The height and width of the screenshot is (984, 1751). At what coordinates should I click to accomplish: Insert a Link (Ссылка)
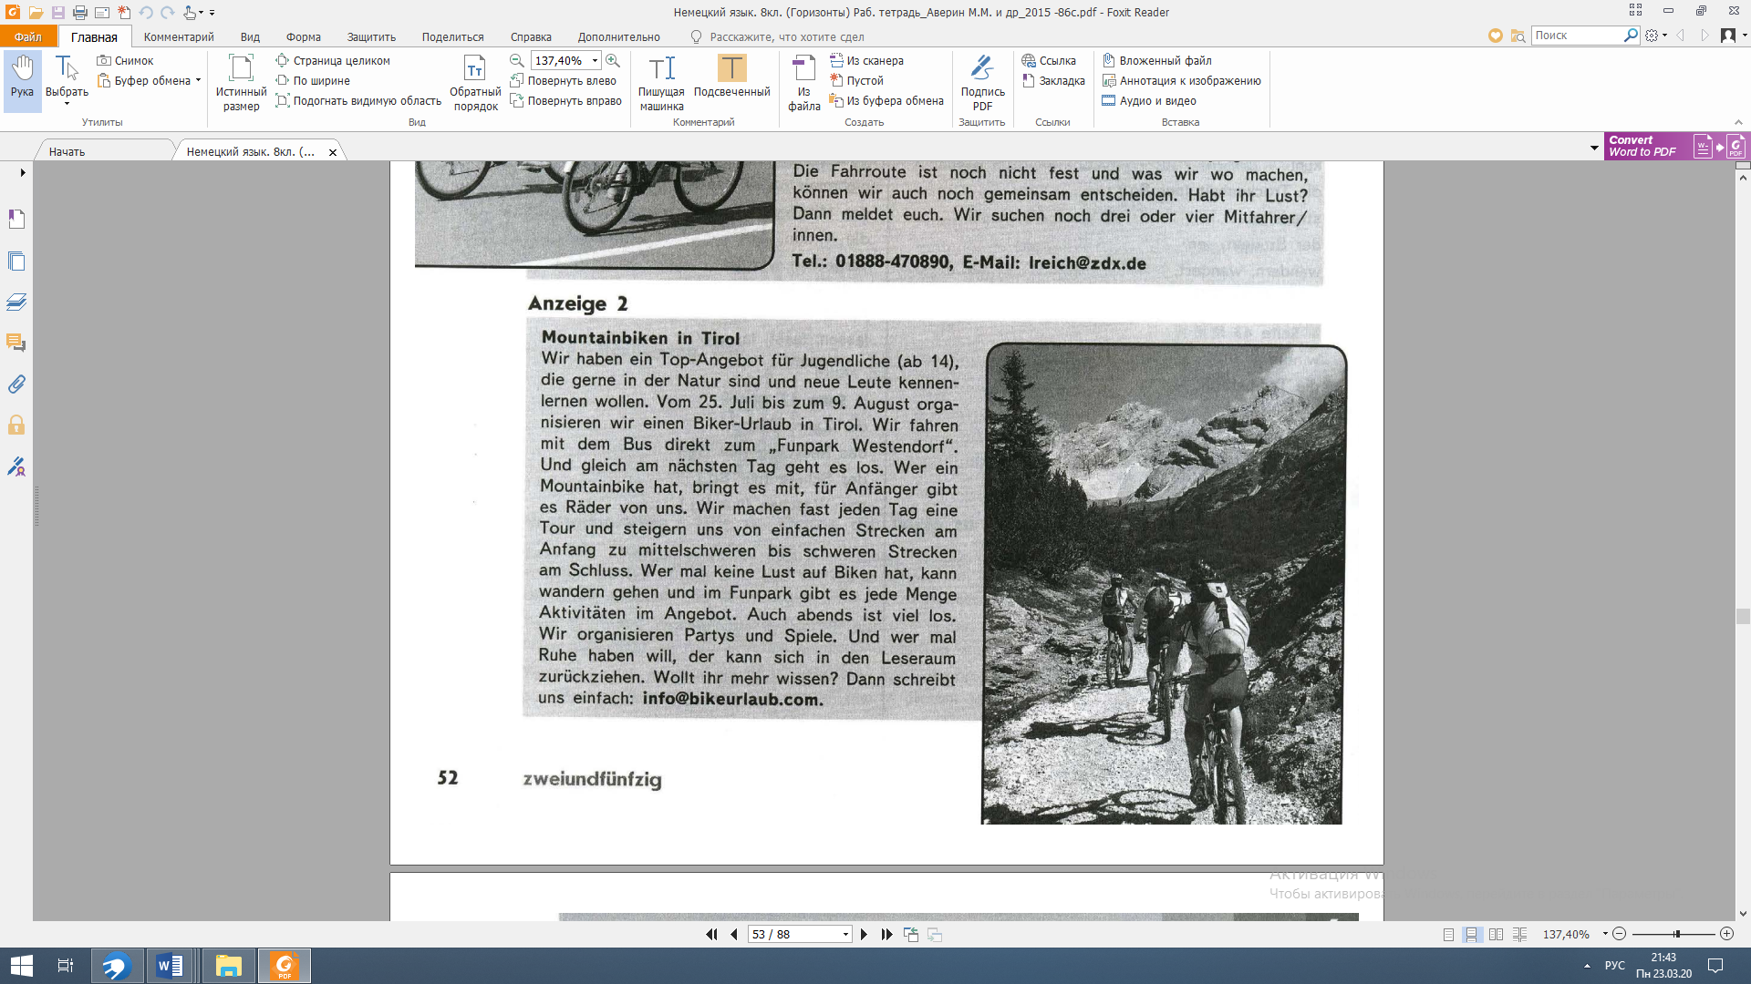(1049, 60)
